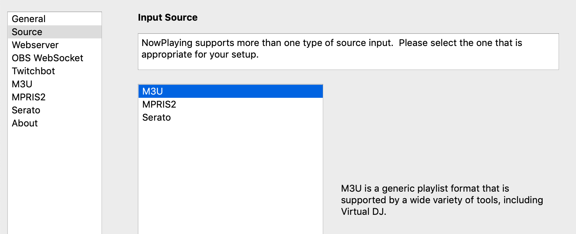Open OBS WebSocket settings in sidebar
The height and width of the screenshot is (234, 576).
pyautogui.click(x=48, y=58)
